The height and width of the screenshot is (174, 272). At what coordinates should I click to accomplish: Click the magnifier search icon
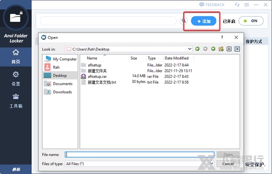click(x=184, y=21)
